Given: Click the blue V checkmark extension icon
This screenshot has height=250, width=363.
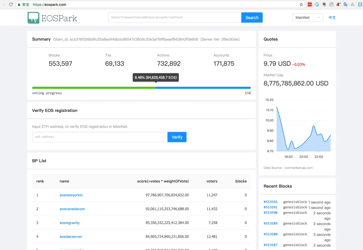Looking at the screenshot, I should (317, 5).
